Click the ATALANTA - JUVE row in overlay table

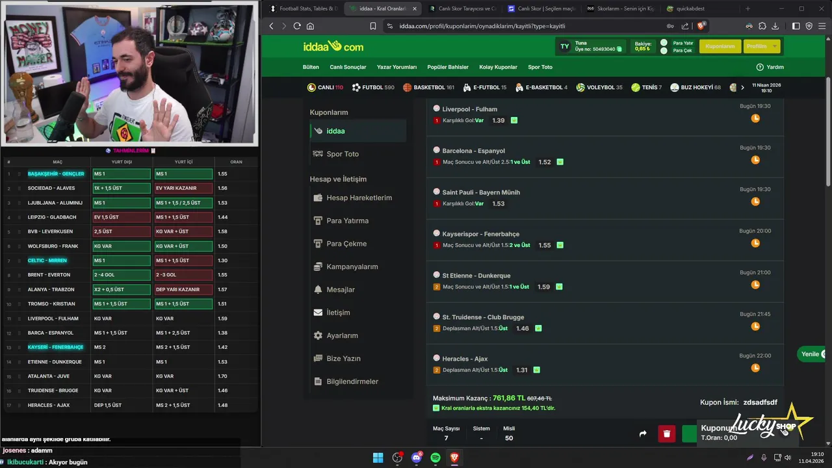[x=129, y=376]
